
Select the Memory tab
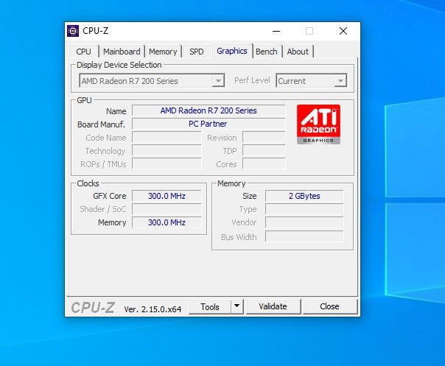click(x=163, y=52)
